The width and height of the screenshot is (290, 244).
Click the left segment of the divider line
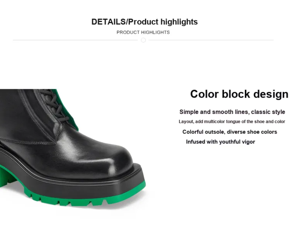(x=75, y=40)
